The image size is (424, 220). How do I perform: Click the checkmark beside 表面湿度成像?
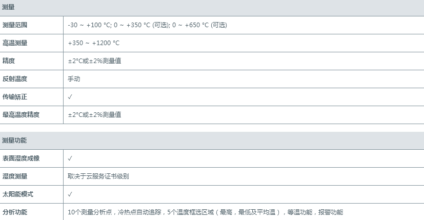[x=70, y=158]
